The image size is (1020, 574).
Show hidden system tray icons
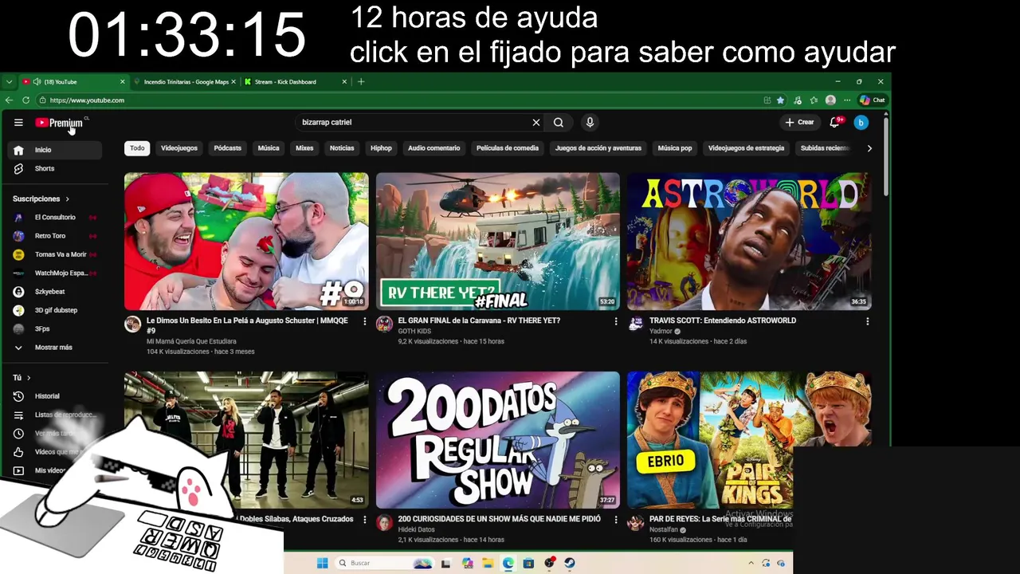coord(751,563)
